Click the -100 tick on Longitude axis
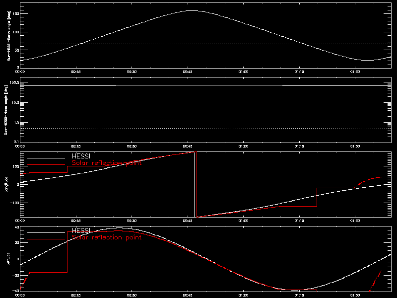The width and height of the screenshot is (397, 298). (x=15, y=203)
